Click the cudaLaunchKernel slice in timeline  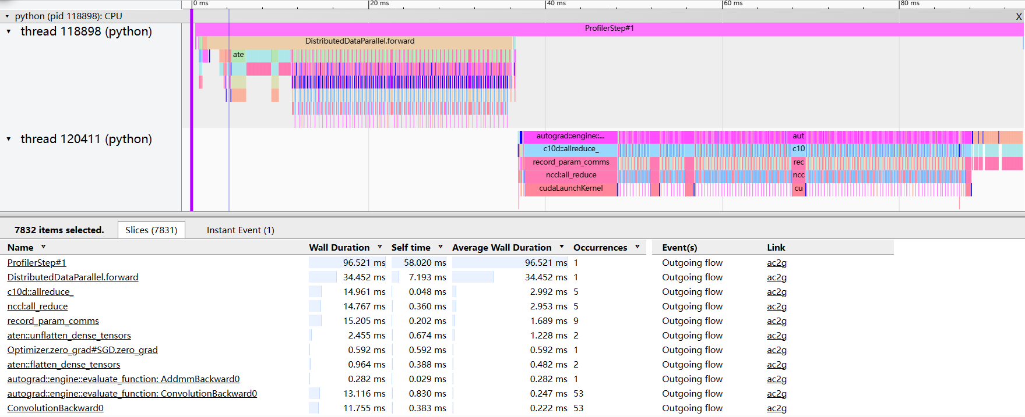pos(570,188)
